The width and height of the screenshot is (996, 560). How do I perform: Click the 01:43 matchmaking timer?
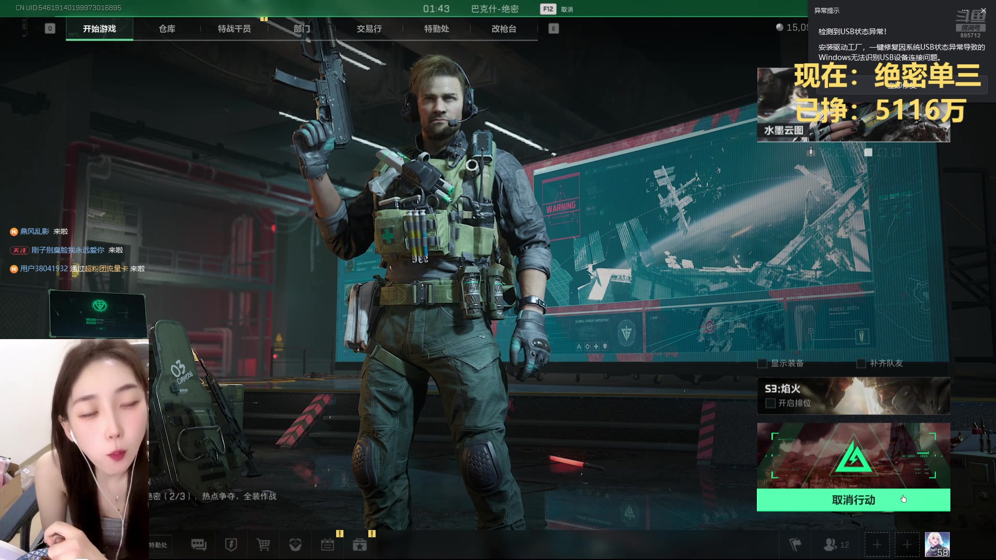tap(436, 9)
